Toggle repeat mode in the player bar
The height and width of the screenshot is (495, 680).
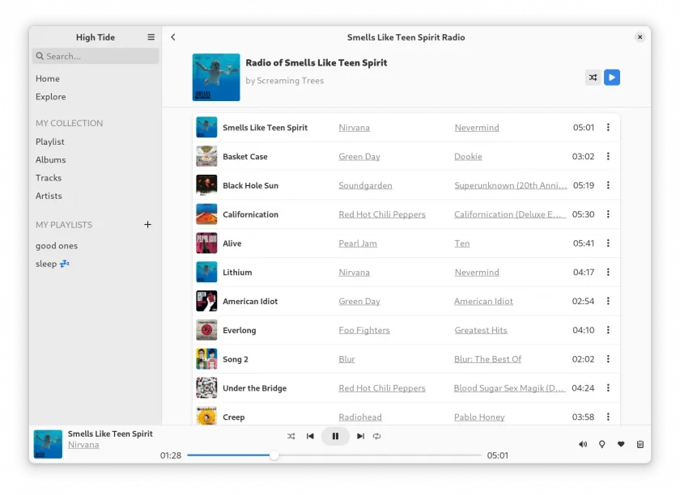377,436
